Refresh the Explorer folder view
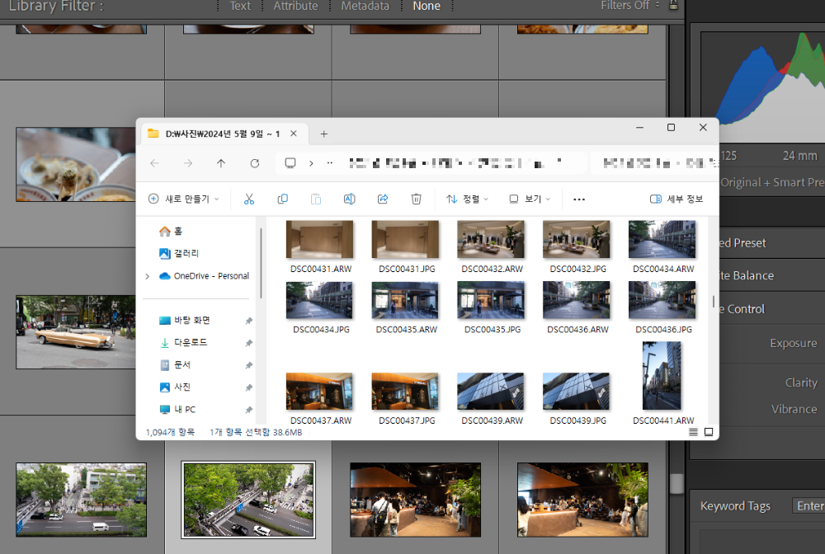The image size is (825, 554). (255, 163)
